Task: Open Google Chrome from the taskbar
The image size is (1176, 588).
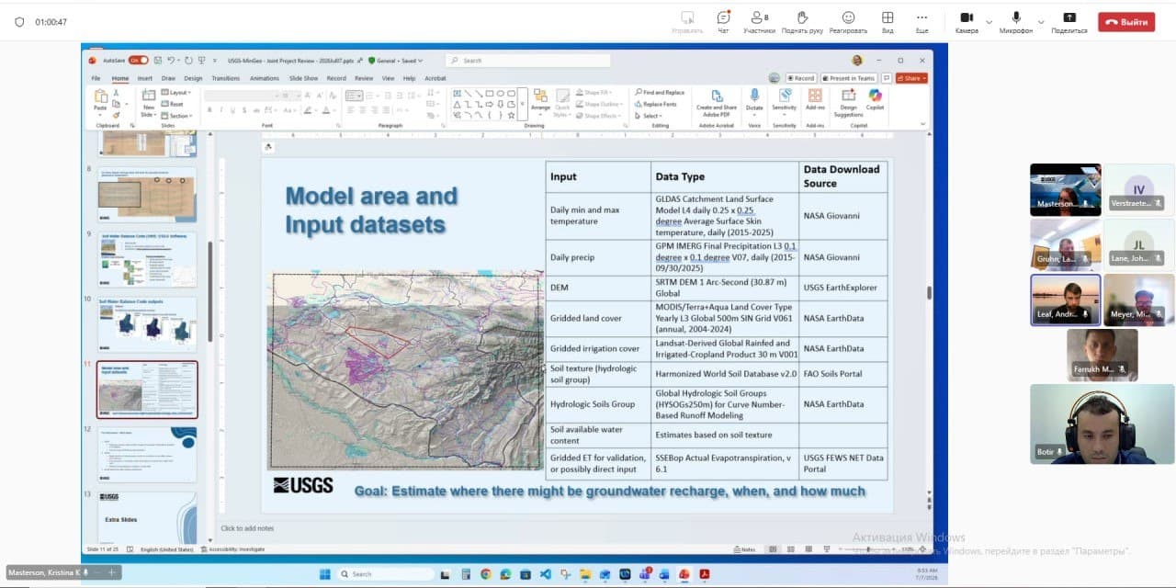Action: [485, 574]
